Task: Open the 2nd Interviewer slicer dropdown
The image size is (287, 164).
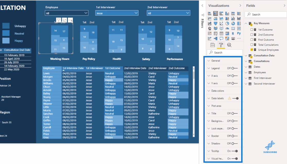Action: tap(168, 13)
